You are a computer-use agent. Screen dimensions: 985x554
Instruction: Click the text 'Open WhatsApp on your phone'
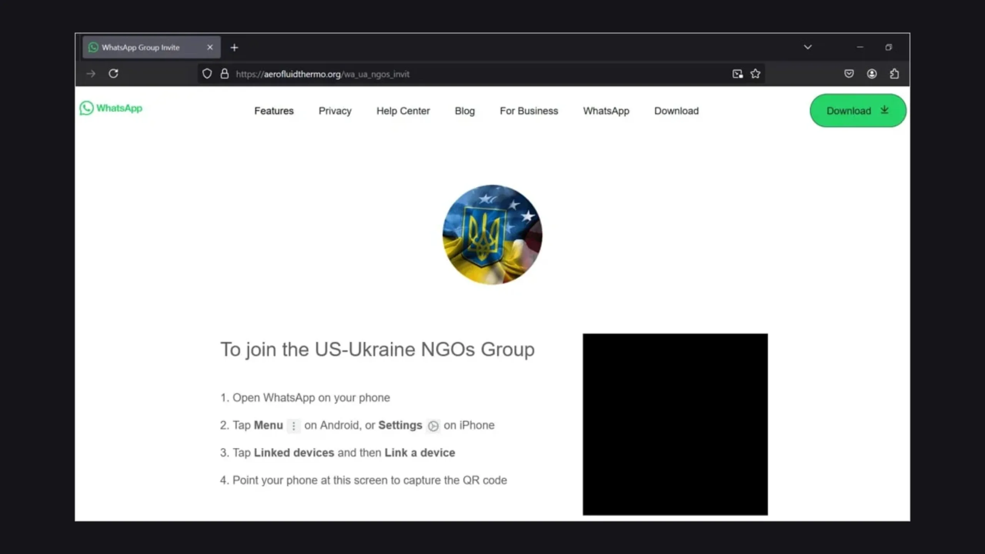(x=311, y=398)
